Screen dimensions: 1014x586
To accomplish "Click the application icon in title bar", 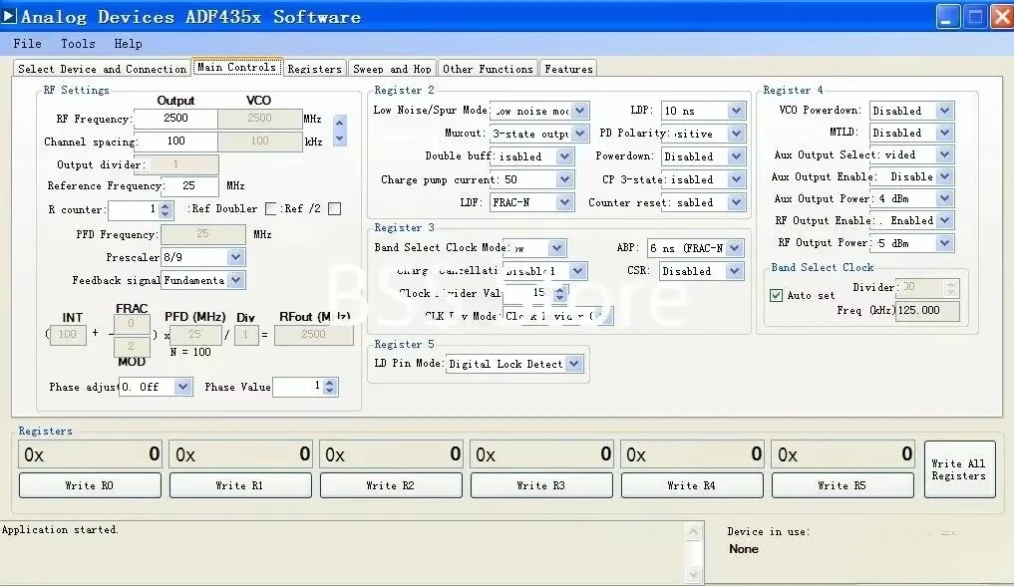I will [10, 16].
